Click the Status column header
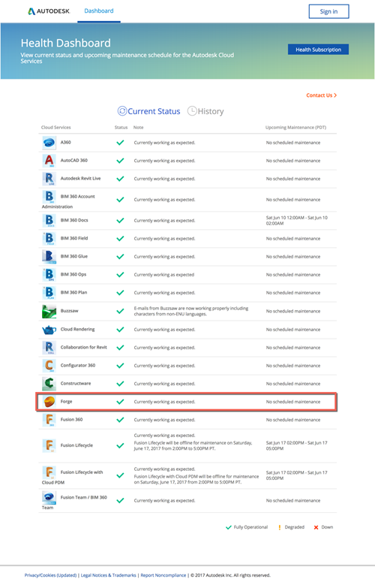This screenshot has height=579, width=375. pos(121,128)
